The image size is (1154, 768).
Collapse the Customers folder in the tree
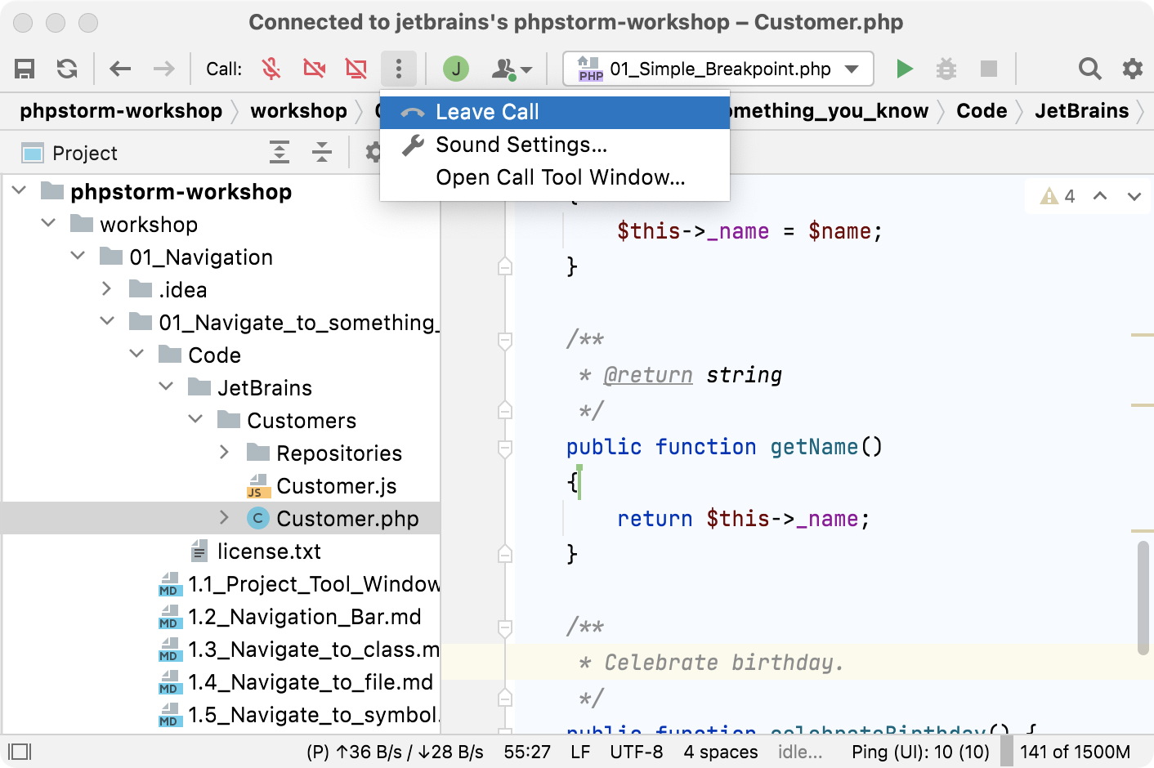[195, 419]
